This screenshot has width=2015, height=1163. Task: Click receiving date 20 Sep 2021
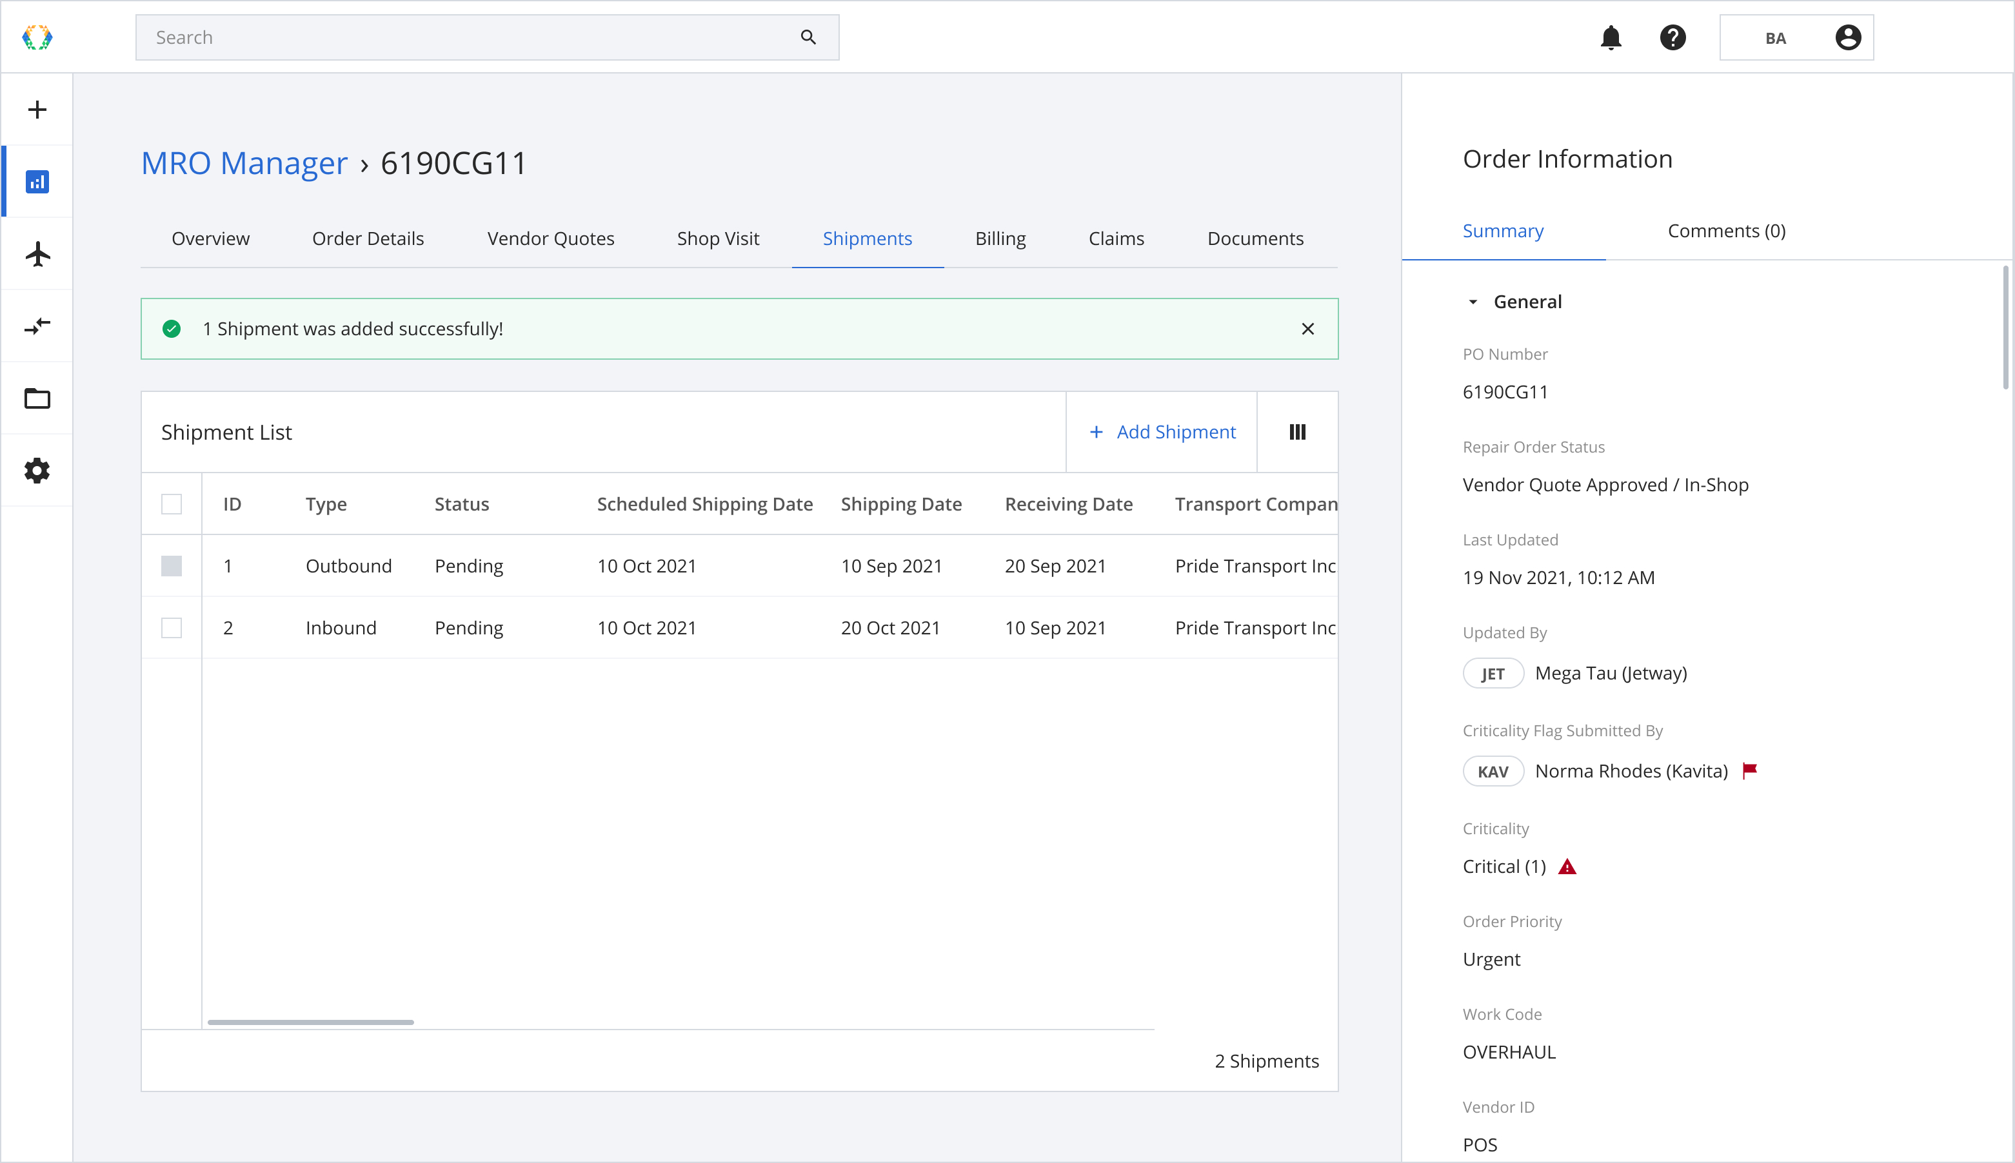click(1055, 566)
